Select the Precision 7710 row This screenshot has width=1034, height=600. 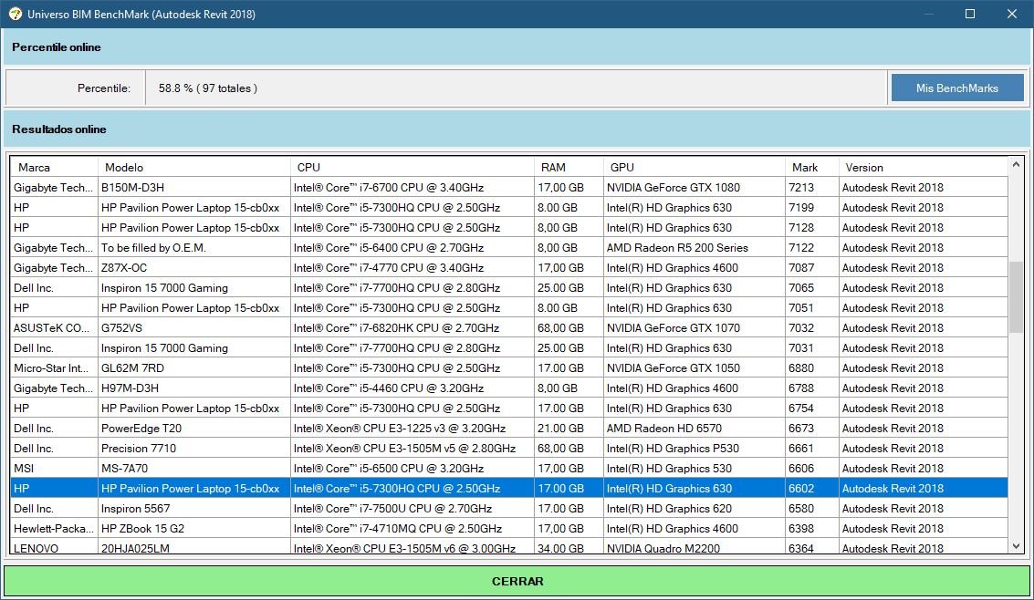[x=509, y=449]
